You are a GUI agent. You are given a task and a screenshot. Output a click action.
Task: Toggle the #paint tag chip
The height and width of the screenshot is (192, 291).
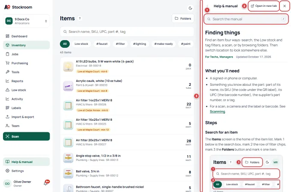click(x=186, y=44)
